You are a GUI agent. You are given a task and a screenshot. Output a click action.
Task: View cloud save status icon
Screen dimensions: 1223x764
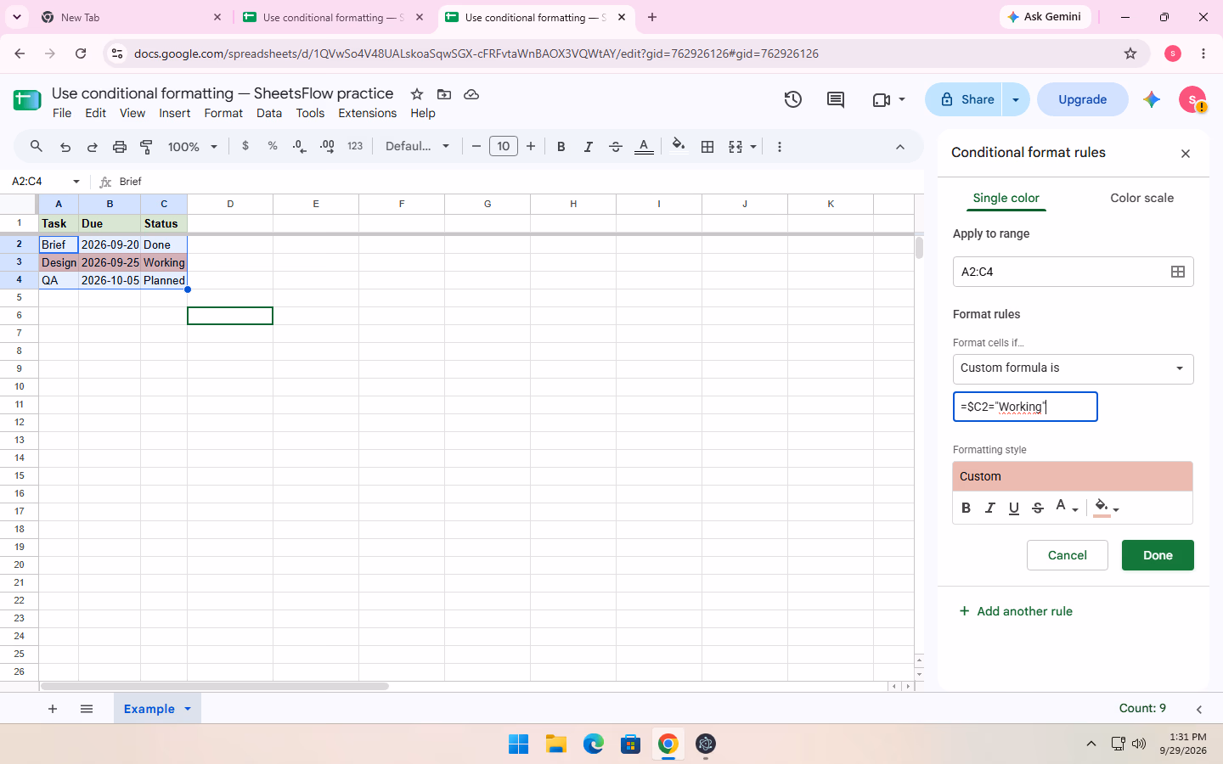tap(471, 94)
